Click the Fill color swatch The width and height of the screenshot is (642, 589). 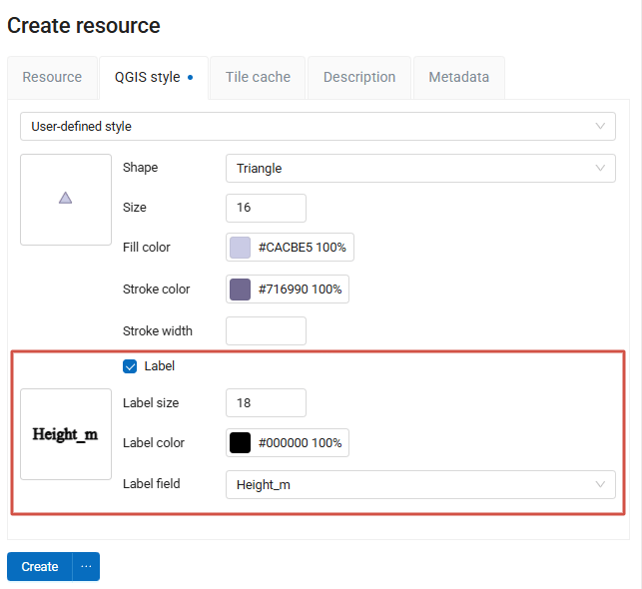[x=241, y=248]
